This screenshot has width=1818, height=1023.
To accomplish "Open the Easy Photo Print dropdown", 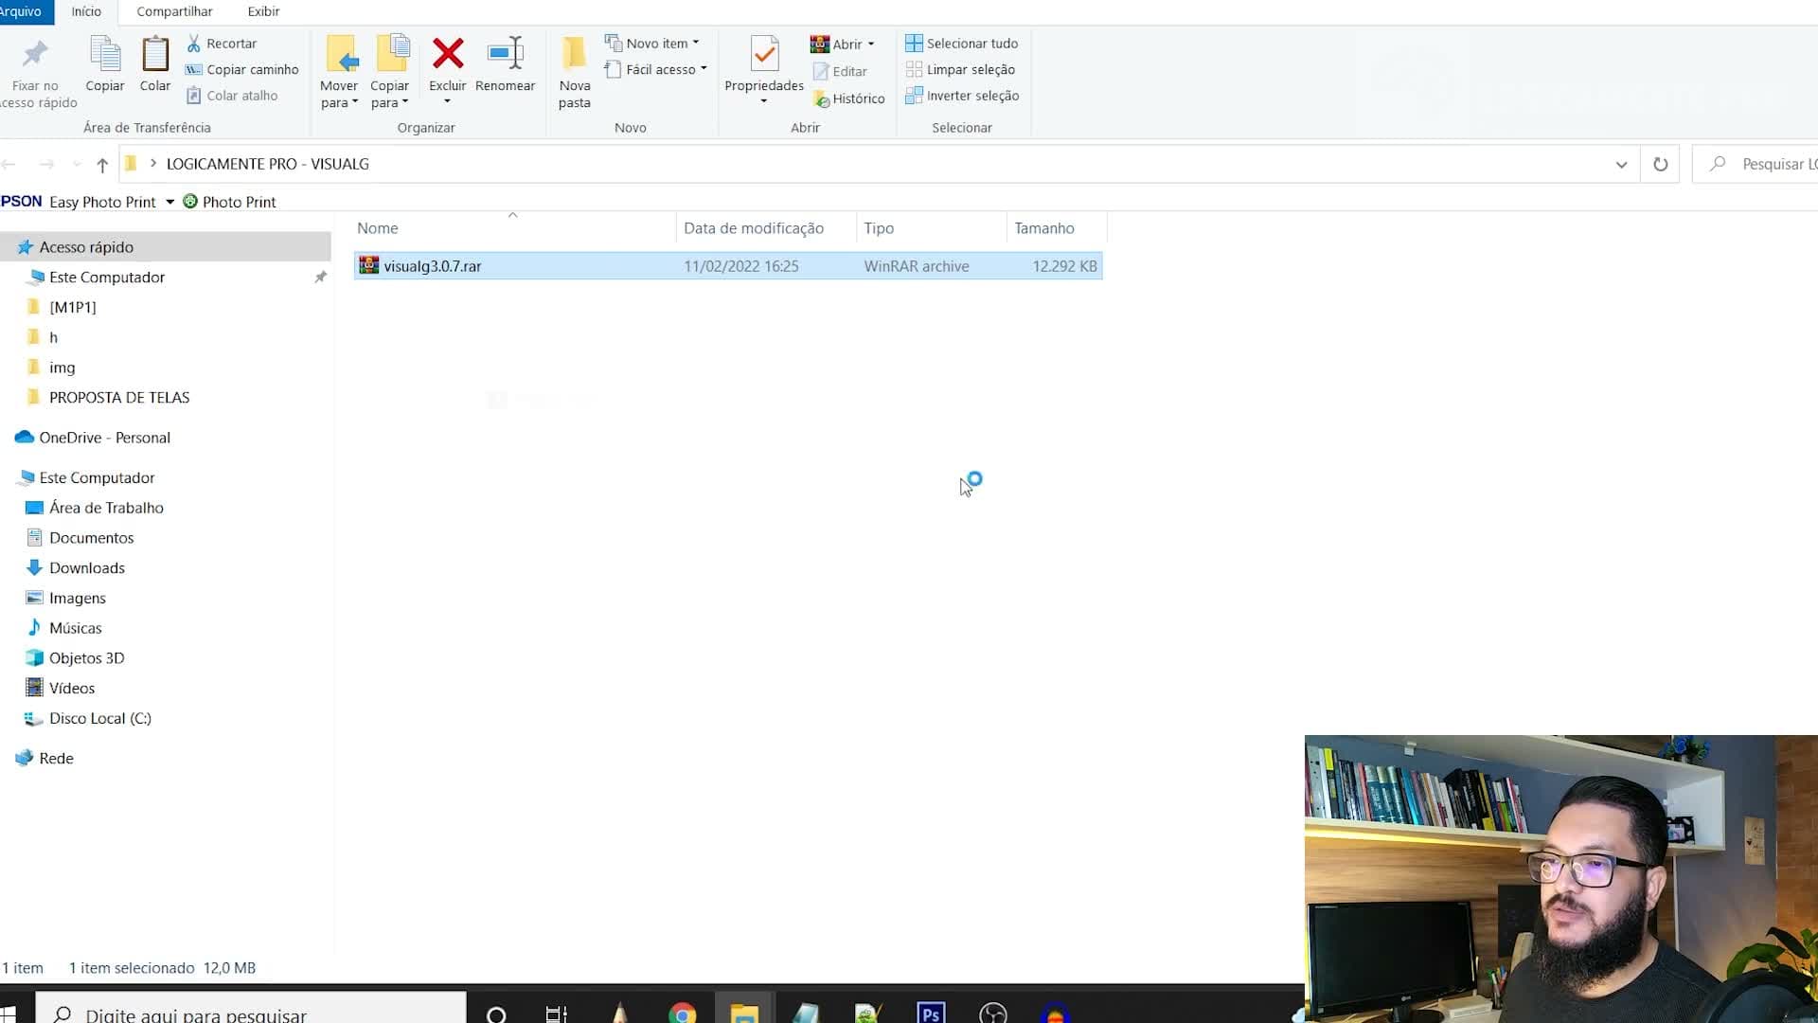I will pyautogui.click(x=170, y=202).
